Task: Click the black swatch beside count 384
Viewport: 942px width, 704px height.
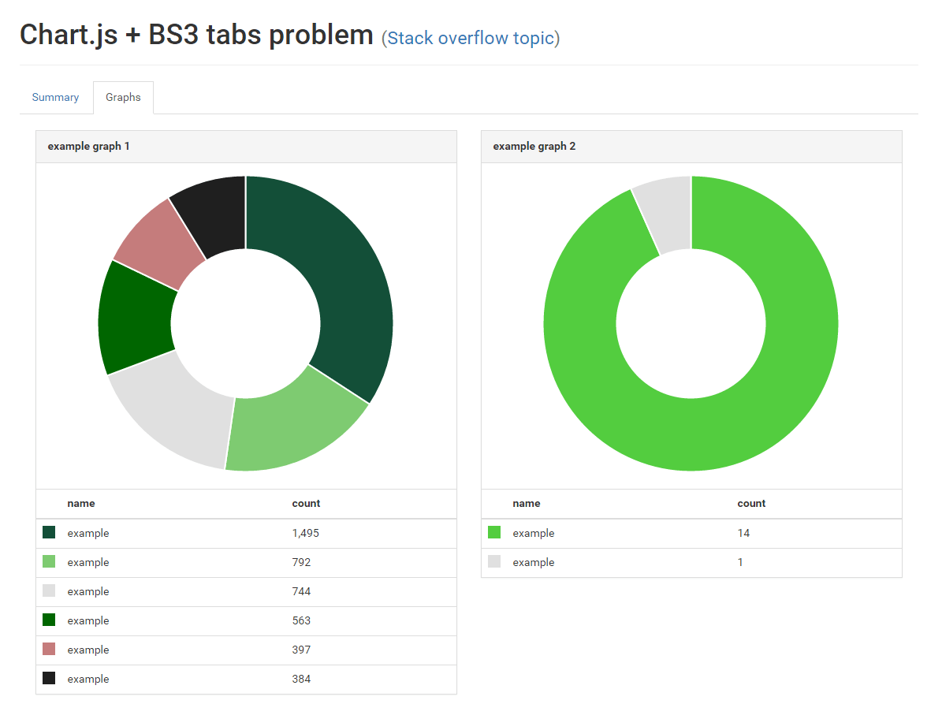Action: 49,678
